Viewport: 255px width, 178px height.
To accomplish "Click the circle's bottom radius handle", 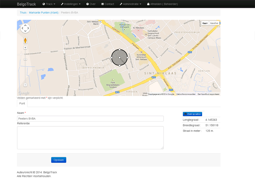I will coord(120,66).
